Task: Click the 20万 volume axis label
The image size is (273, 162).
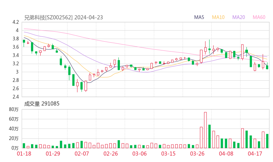Action: pos(14,138)
